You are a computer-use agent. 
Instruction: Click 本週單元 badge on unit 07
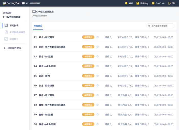[x=88, y=95]
